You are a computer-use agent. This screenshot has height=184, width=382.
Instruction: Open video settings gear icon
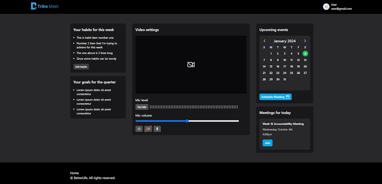coord(139,129)
